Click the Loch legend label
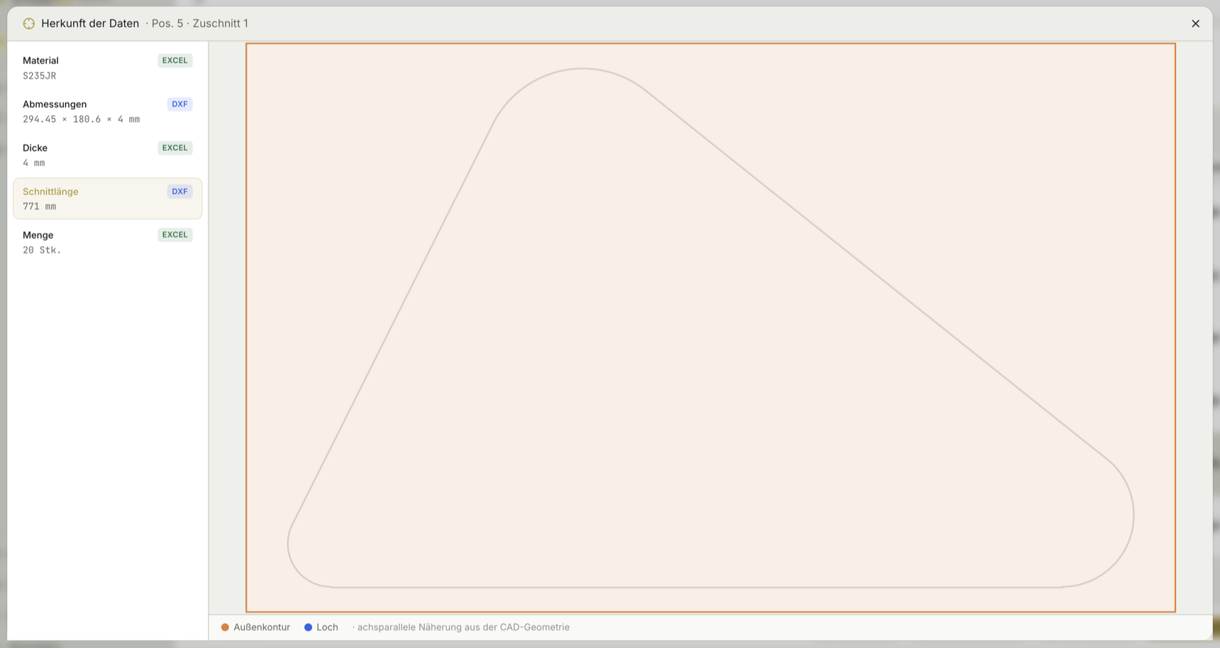This screenshot has height=648, width=1220. (327, 627)
